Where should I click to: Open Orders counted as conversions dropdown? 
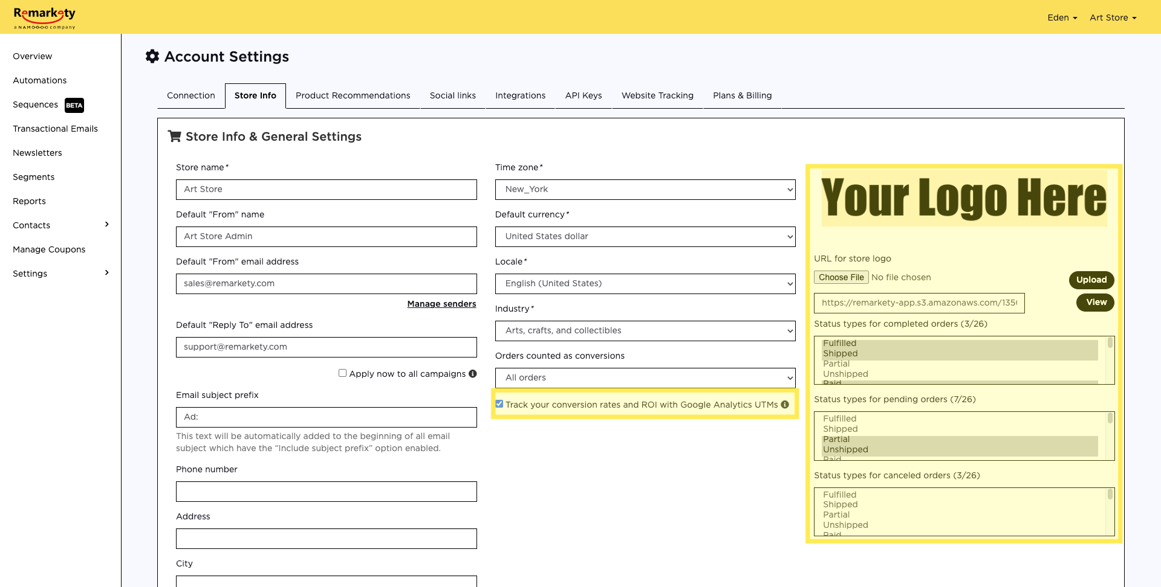(645, 378)
